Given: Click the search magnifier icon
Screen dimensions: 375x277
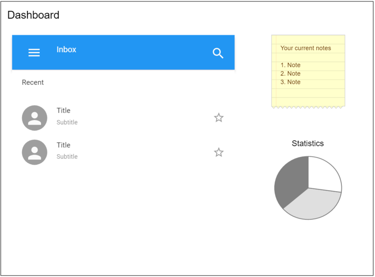Looking at the screenshot, I should pos(218,53).
